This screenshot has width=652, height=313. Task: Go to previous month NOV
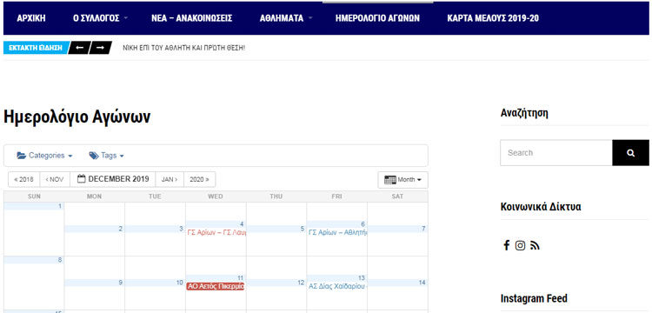[x=55, y=180]
